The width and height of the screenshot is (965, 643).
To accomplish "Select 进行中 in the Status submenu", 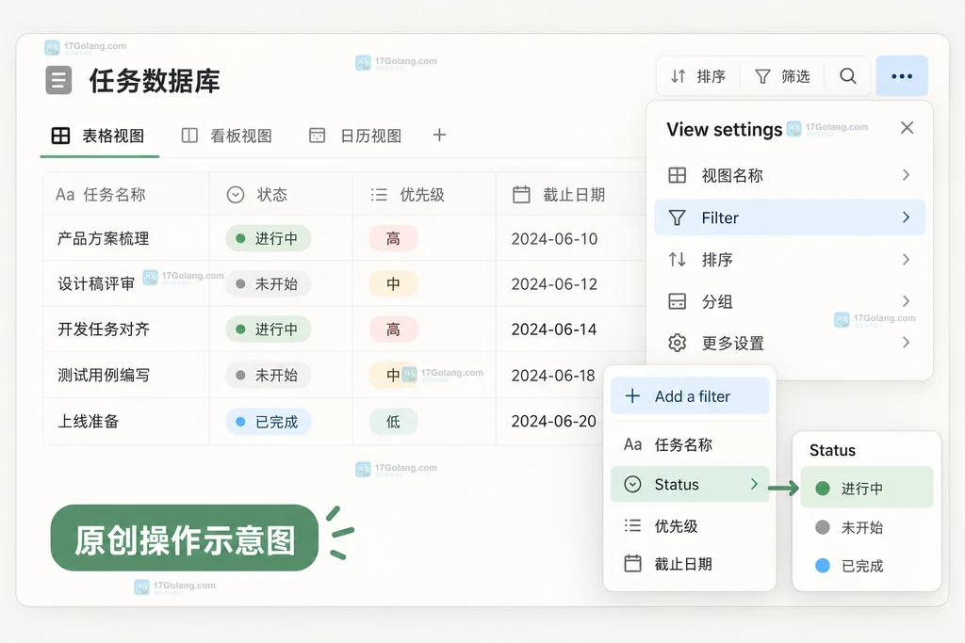I will [x=867, y=488].
